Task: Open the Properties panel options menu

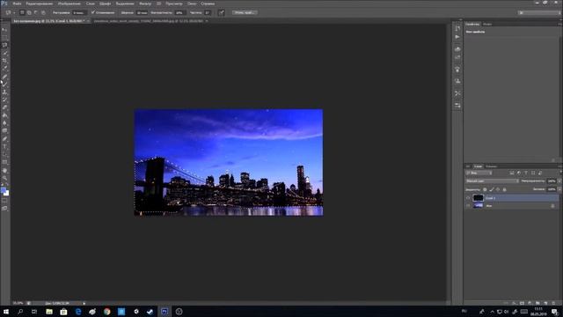Action: pyautogui.click(x=559, y=24)
